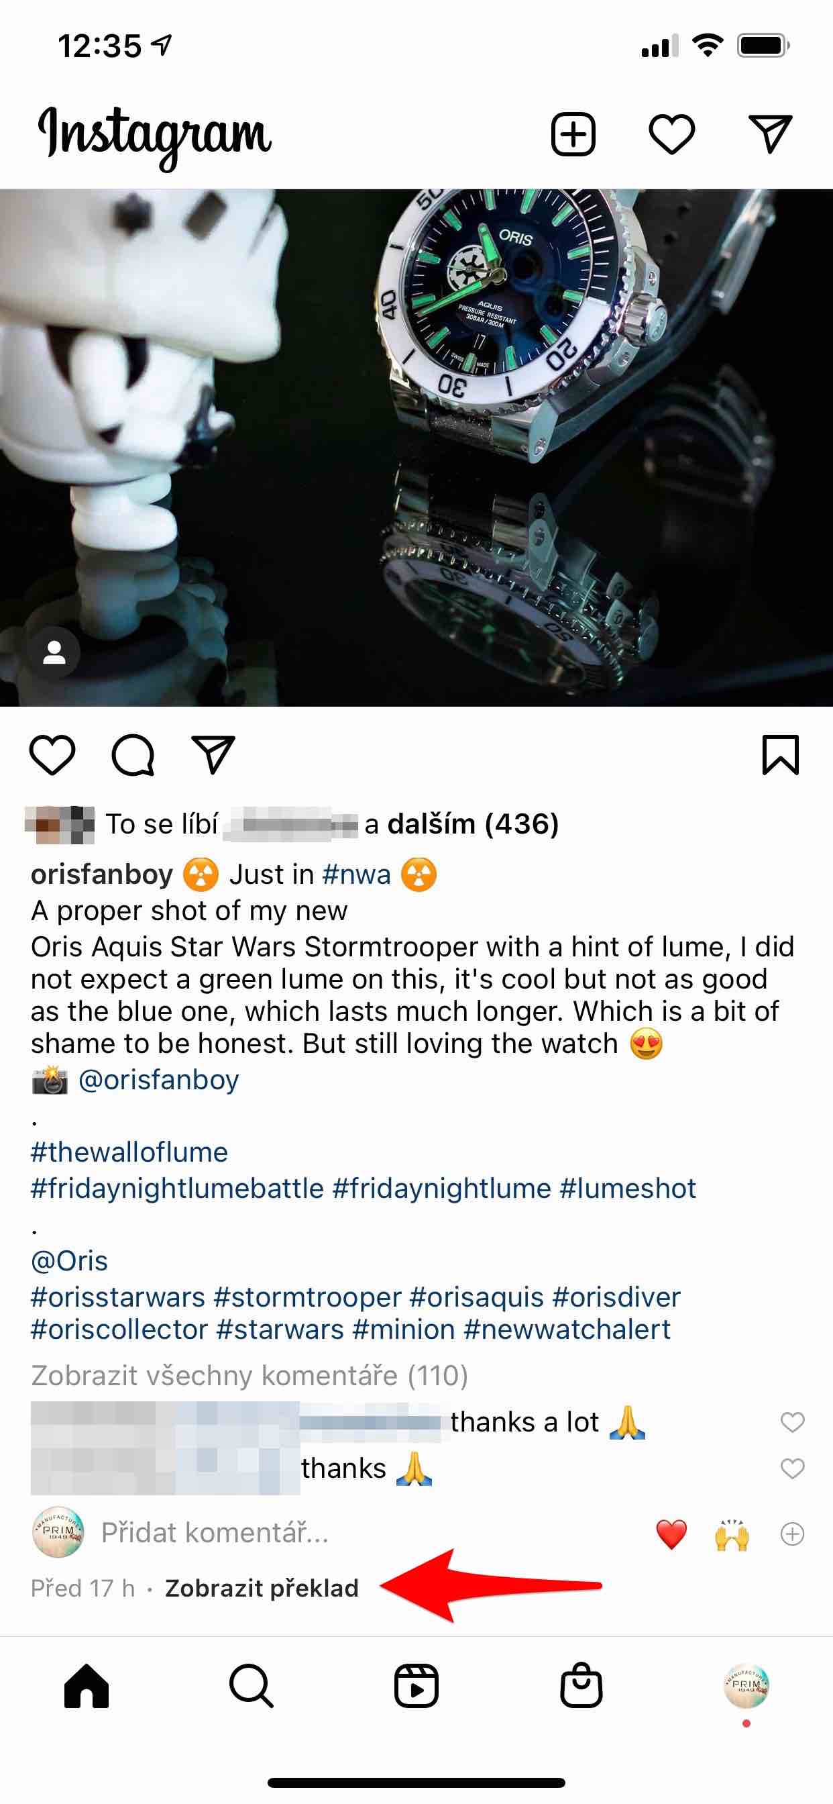The height and width of the screenshot is (1804, 833).
Task: Open the list of 436 likers
Action: point(472,824)
